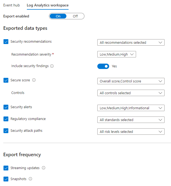
Task: Uncheck the Snapshots checkbox
Action: point(6,179)
